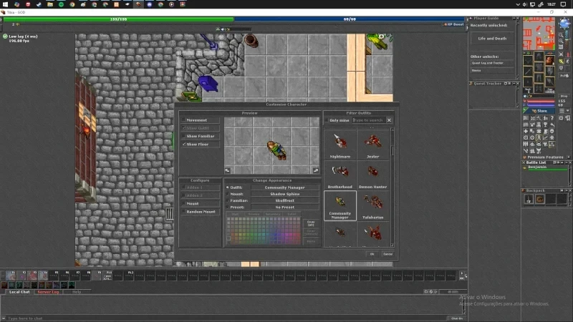
Task: Select the Community Manager outfit tile
Action: click(340, 206)
